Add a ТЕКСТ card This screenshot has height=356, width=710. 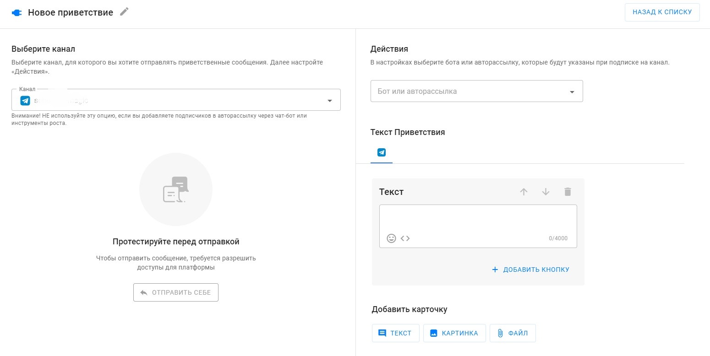(395, 333)
